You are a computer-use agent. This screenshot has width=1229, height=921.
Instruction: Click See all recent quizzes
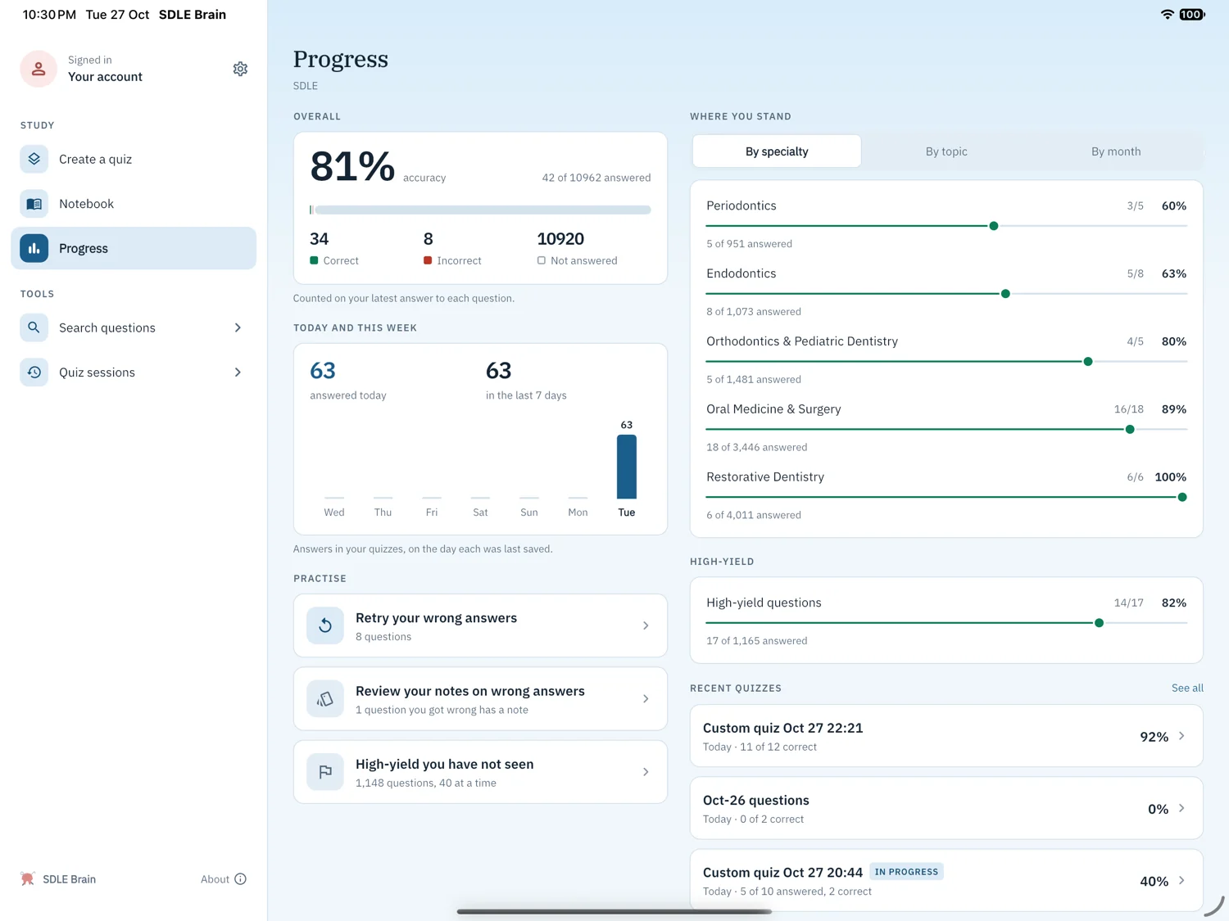(x=1187, y=688)
